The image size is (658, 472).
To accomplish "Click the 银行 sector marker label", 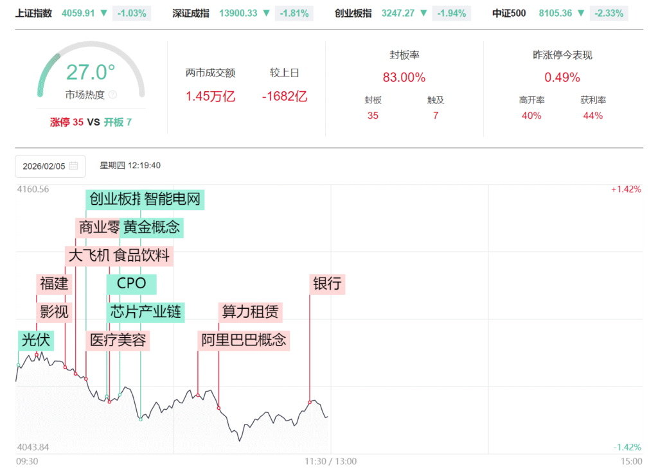I will point(328,284).
